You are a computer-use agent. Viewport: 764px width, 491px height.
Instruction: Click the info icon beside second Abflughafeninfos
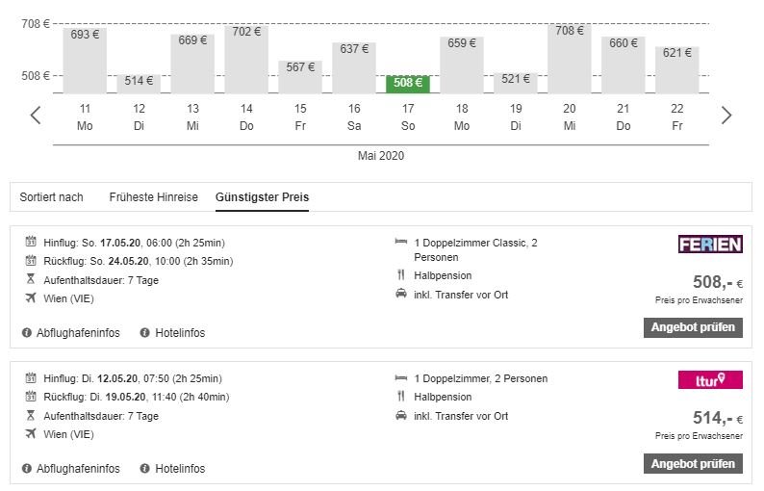click(27, 469)
